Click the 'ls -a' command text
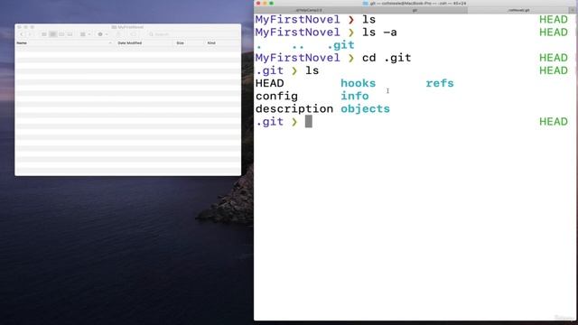Screen dimensions: 578x325 click(x=379, y=32)
